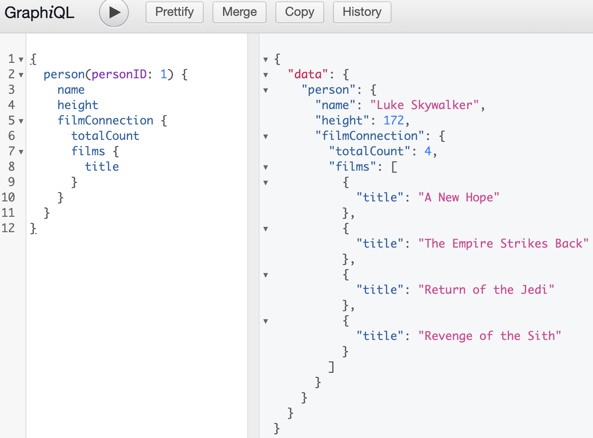Collapse the "data" object in the results
Screen dimensions: 593x438
(x=266, y=75)
